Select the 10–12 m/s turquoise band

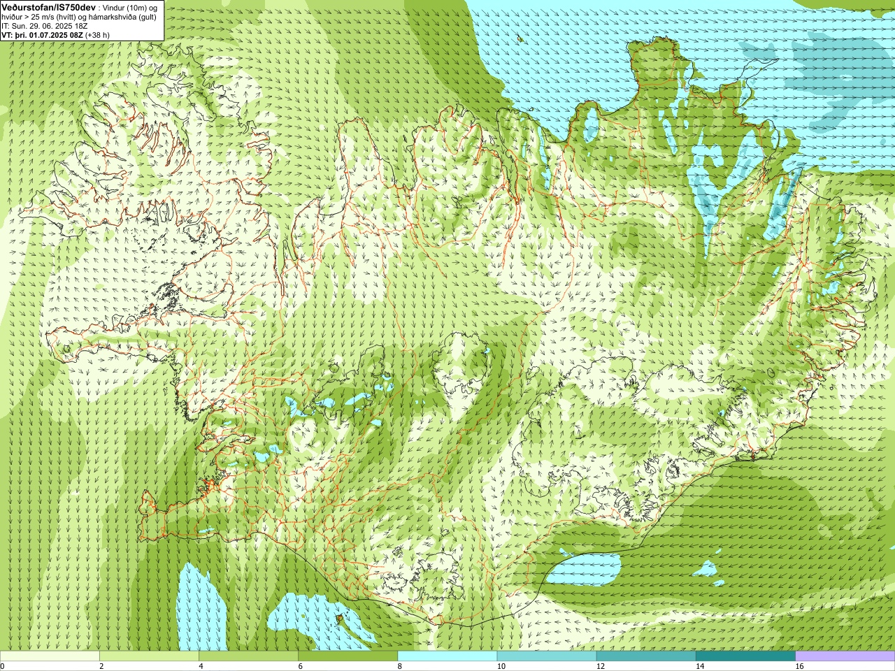[x=547, y=656]
